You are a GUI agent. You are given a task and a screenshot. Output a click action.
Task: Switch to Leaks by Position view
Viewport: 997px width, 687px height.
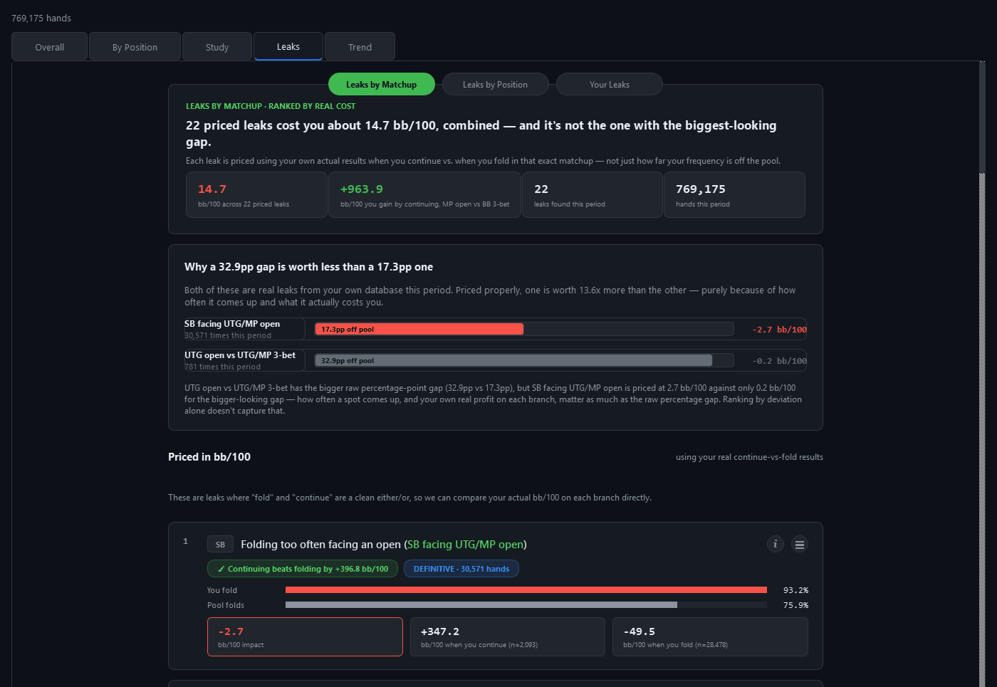click(x=496, y=84)
